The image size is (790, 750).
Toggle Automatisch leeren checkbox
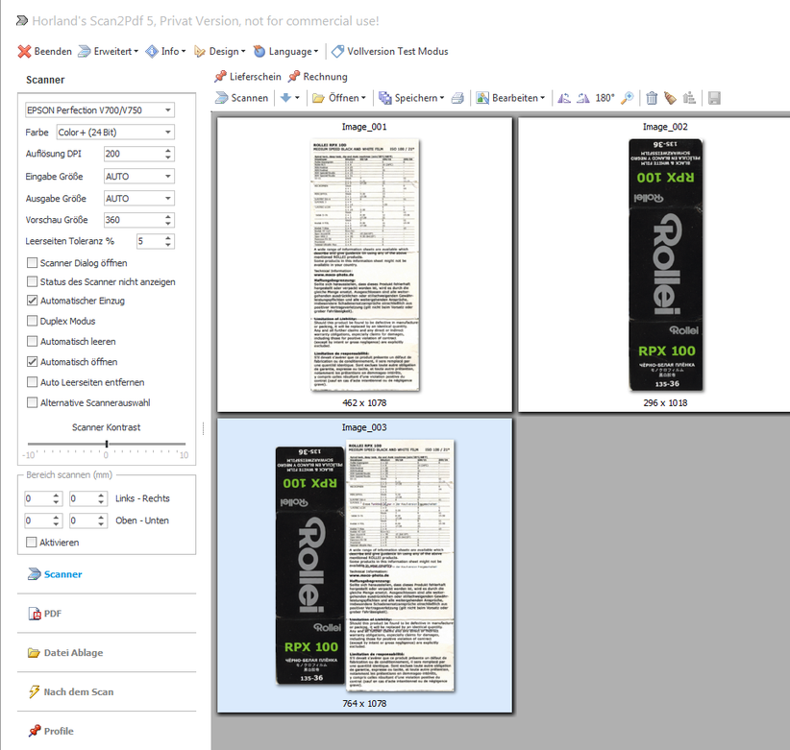tap(33, 341)
